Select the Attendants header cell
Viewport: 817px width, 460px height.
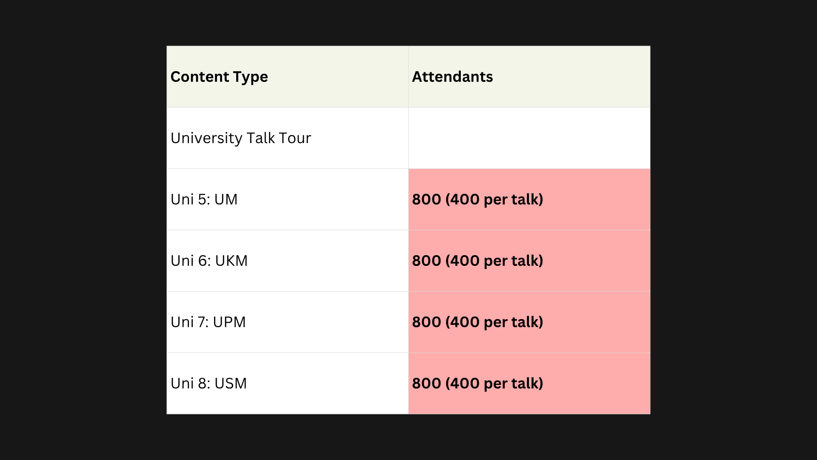click(529, 77)
